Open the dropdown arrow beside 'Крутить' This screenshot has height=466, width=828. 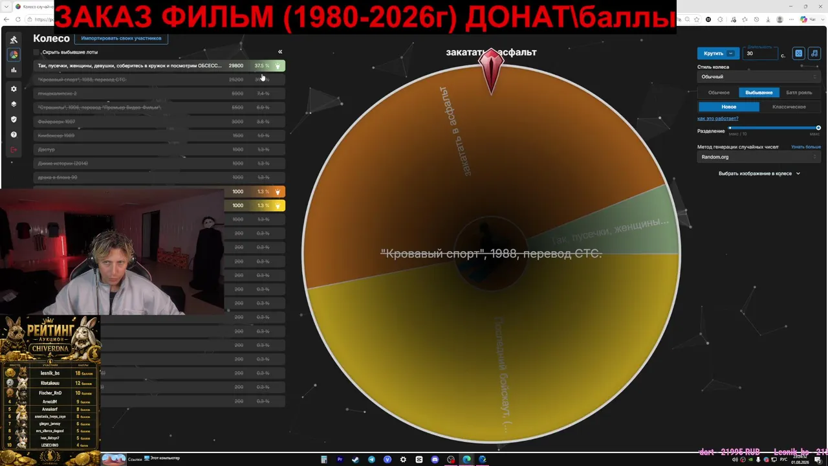732,54
